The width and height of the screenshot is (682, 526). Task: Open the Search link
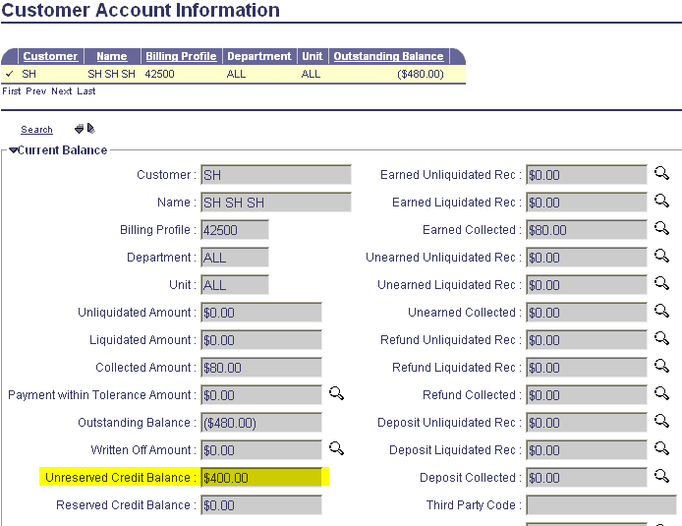(36, 130)
